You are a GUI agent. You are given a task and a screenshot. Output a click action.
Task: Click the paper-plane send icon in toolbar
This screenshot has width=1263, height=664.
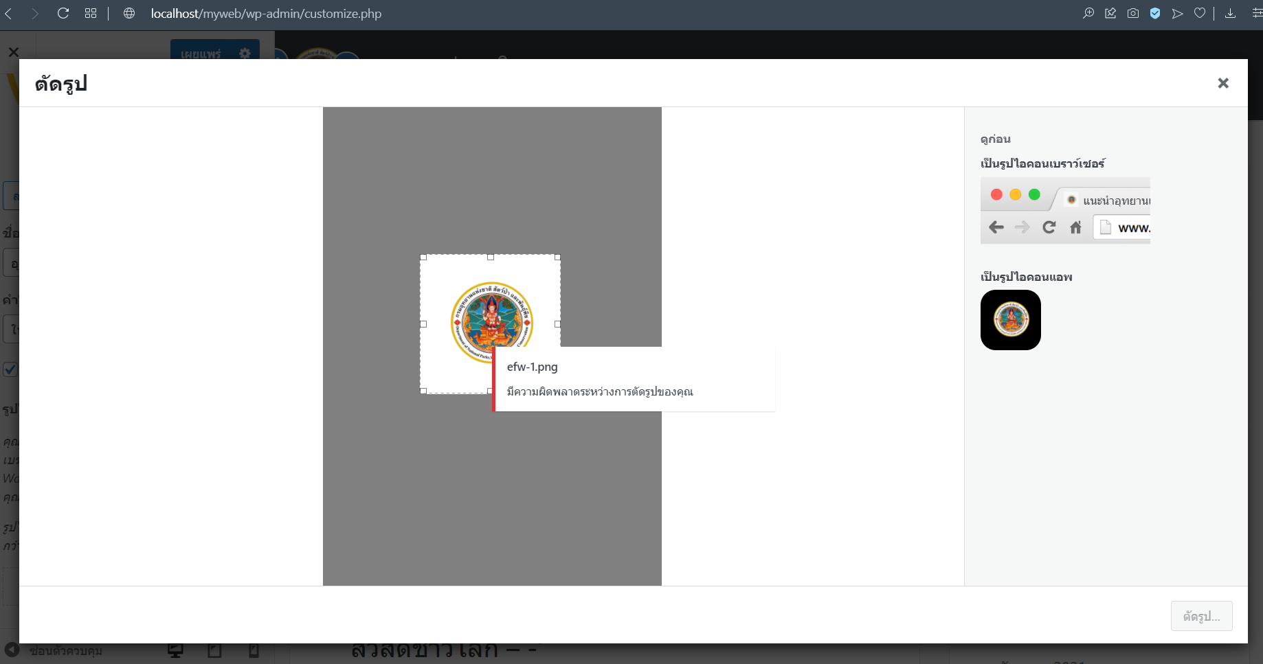1178,14
